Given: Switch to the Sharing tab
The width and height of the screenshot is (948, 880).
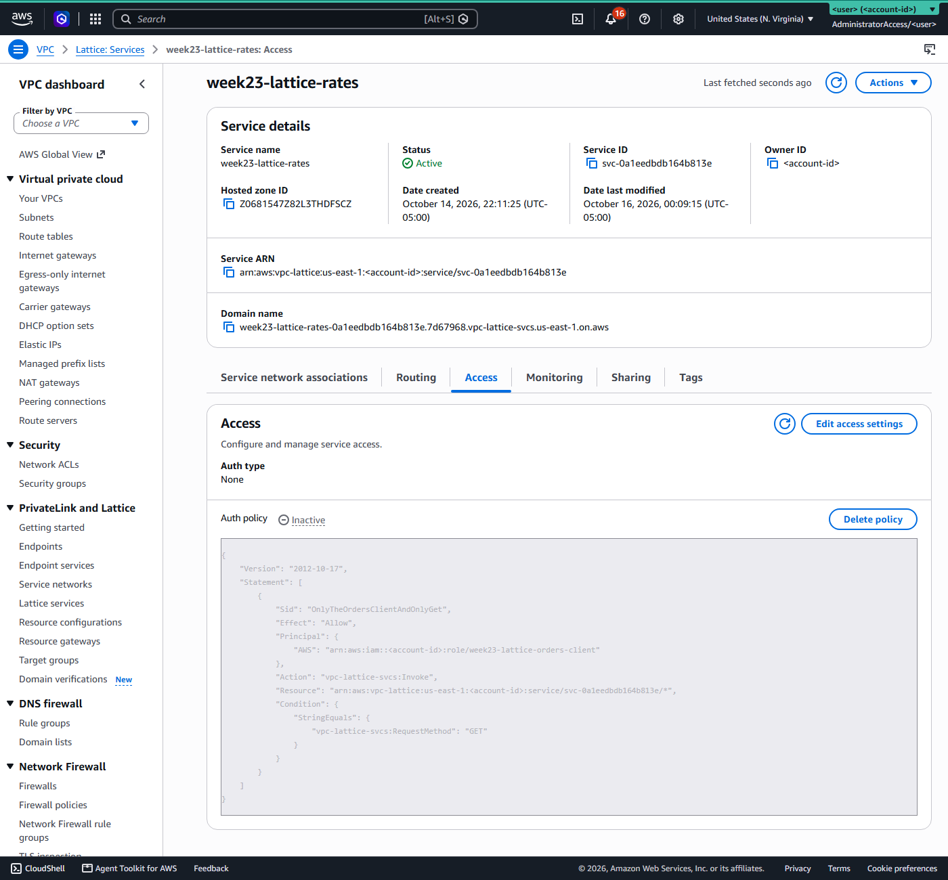Looking at the screenshot, I should [x=630, y=378].
